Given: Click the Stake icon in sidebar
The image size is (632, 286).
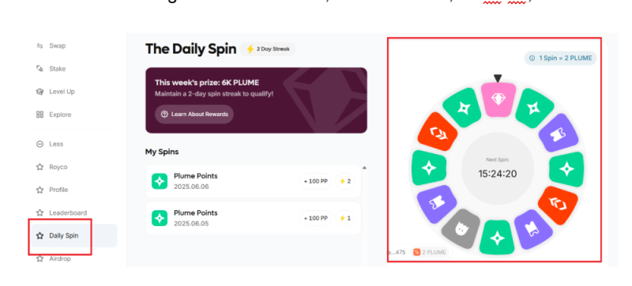Looking at the screenshot, I should [39, 69].
